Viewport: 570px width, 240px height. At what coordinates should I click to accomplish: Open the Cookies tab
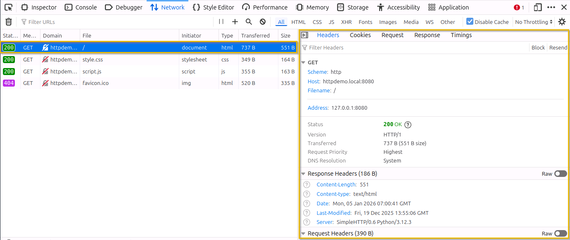point(360,35)
